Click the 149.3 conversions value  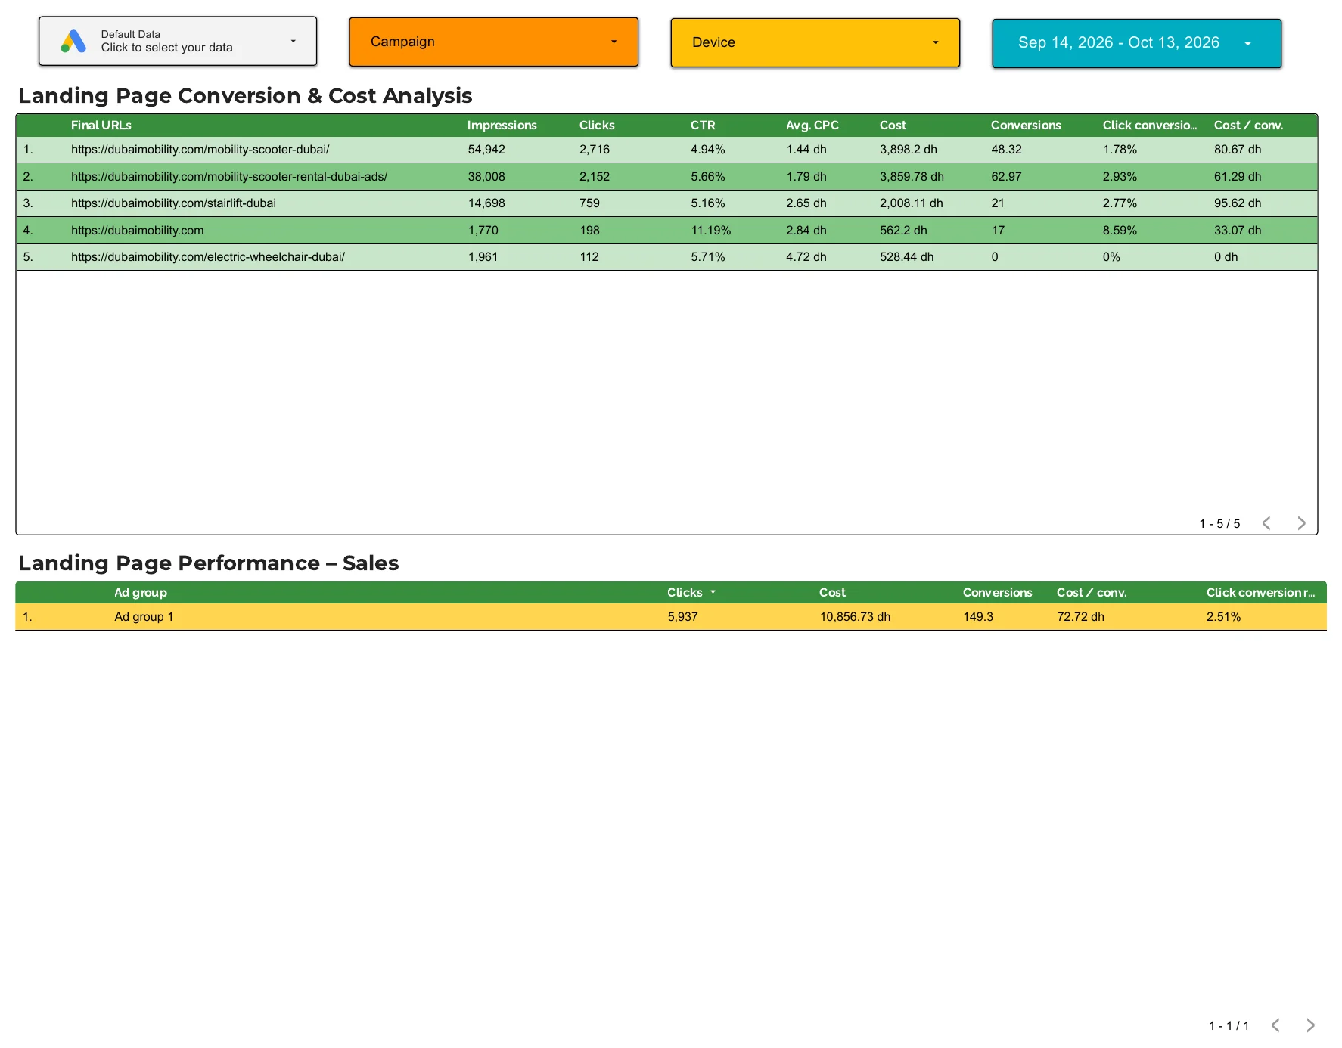click(x=978, y=617)
